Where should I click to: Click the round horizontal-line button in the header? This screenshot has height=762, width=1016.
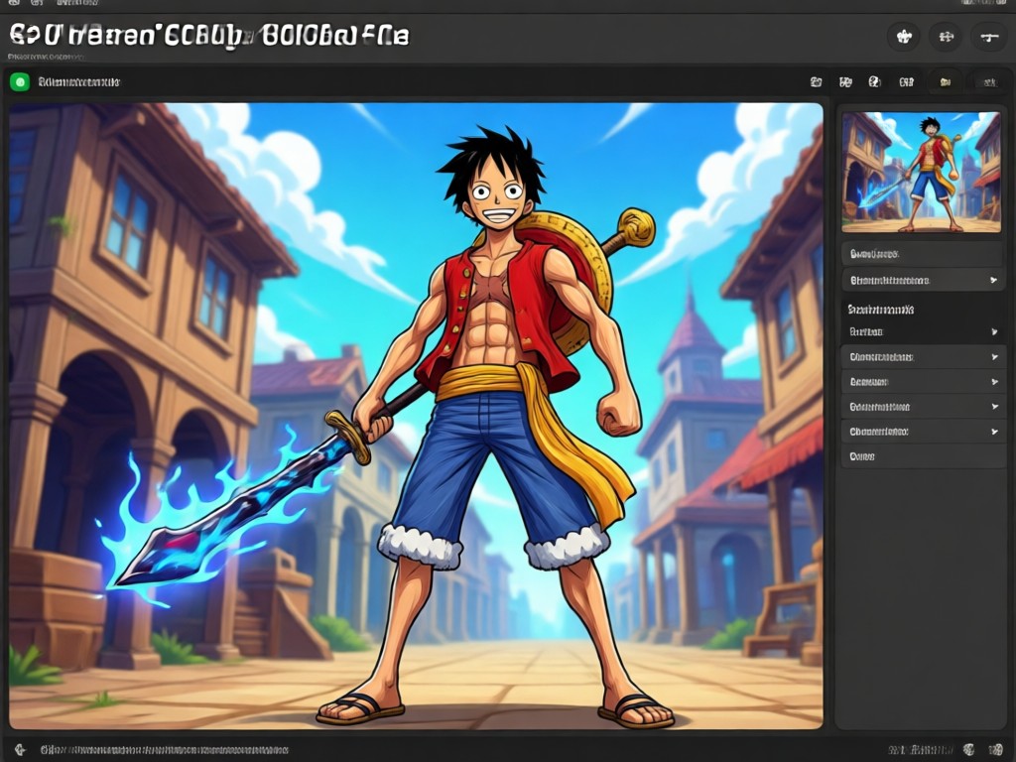click(x=989, y=37)
